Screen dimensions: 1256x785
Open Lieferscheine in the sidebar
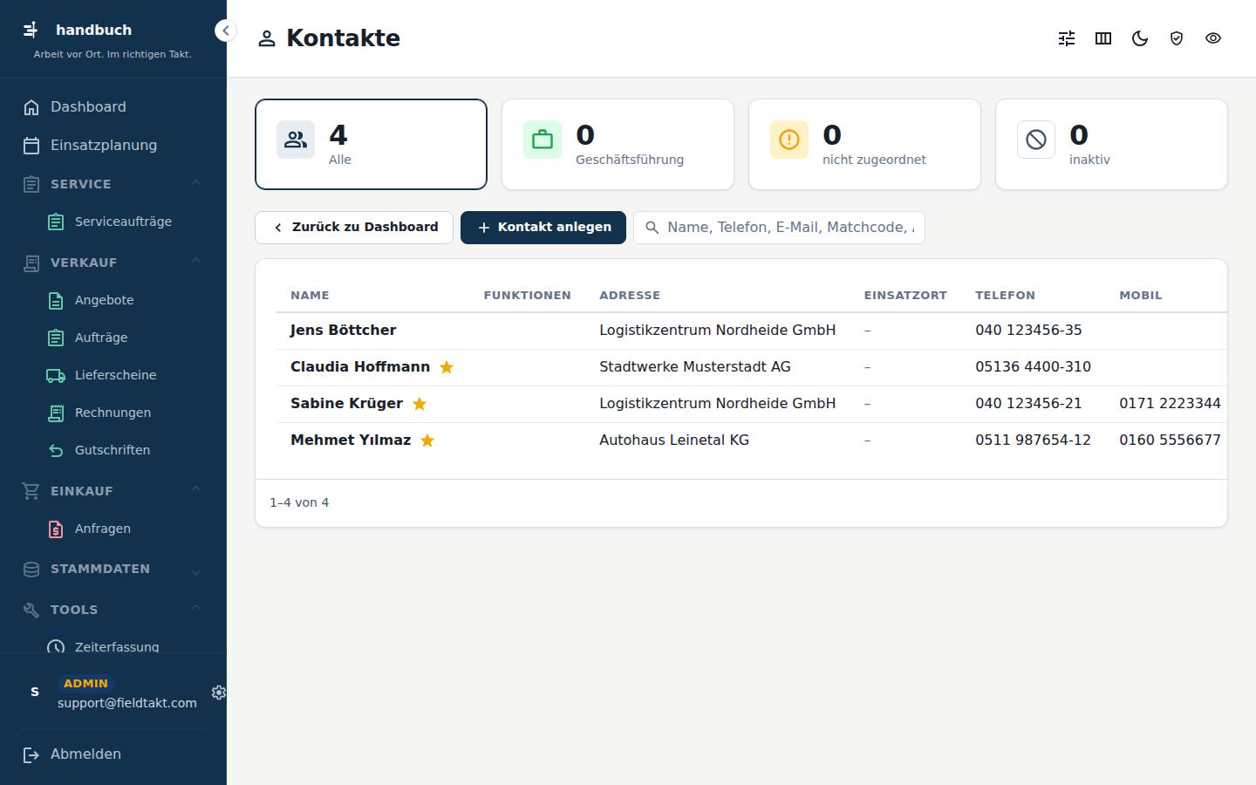tap(113, 375)
